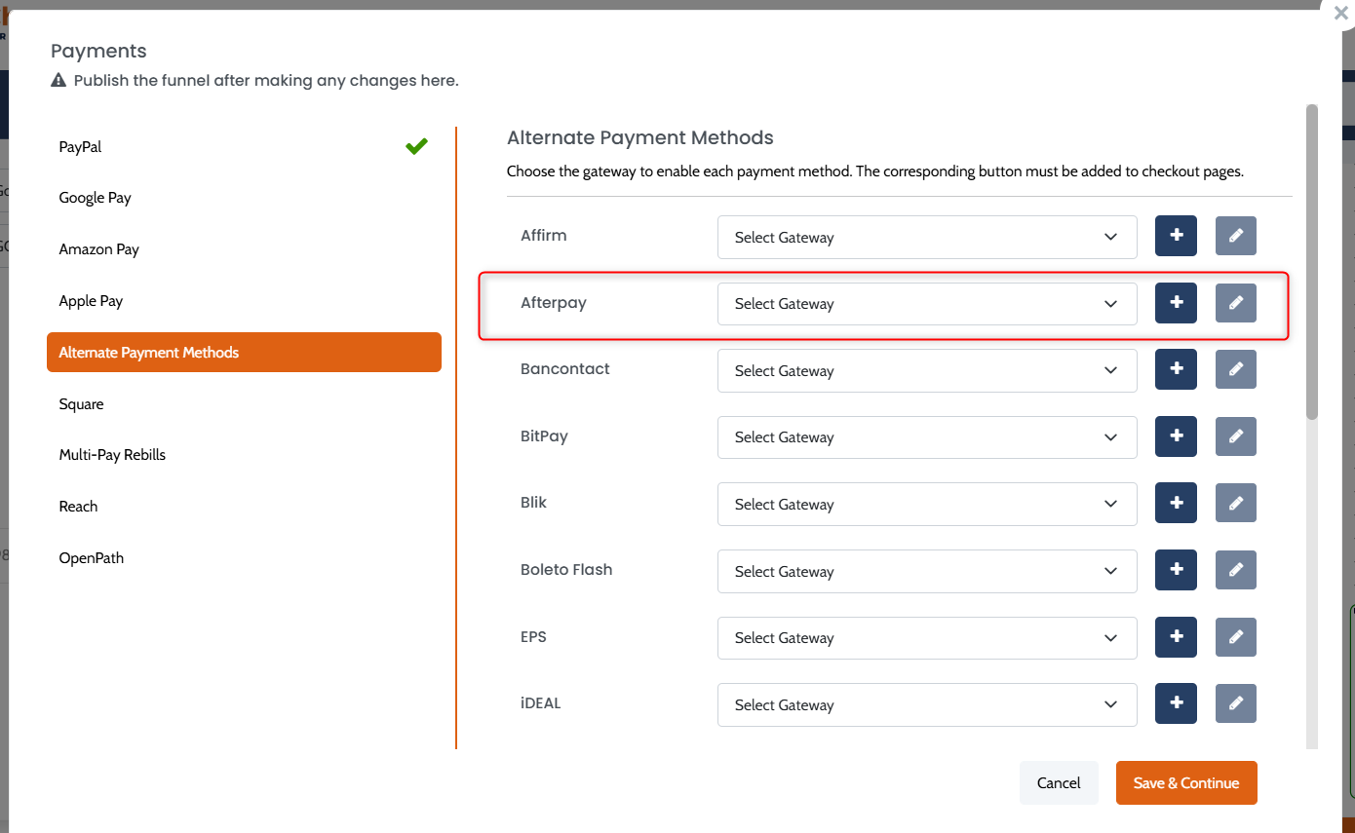Edit the iDEAL gateway with pencil icon

coord(1235,703)
